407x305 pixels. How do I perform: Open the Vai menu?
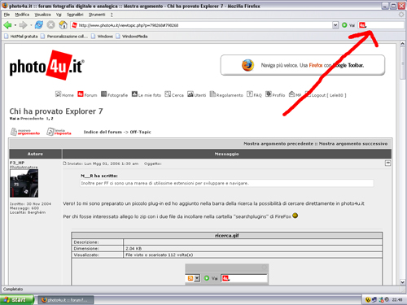pos(59,15)
